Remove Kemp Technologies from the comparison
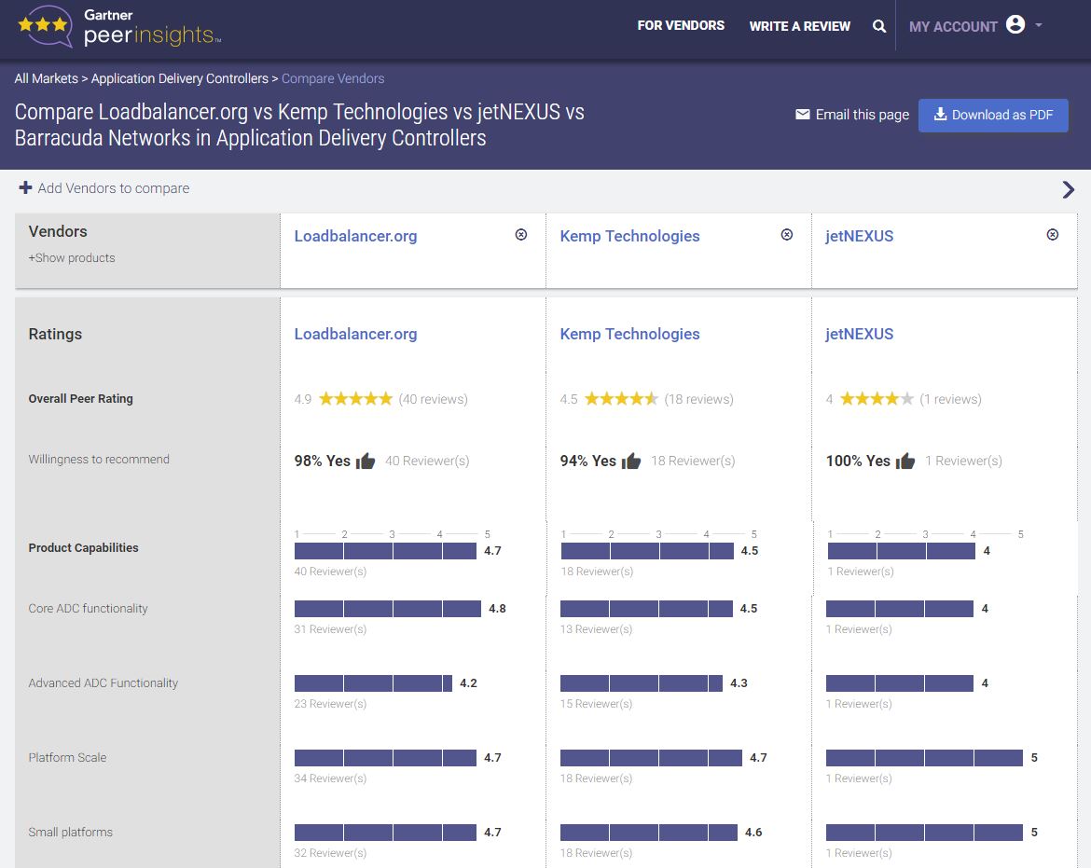Image resolution: width=1091 pixels, height=868 pixels. tap(787, 234)
